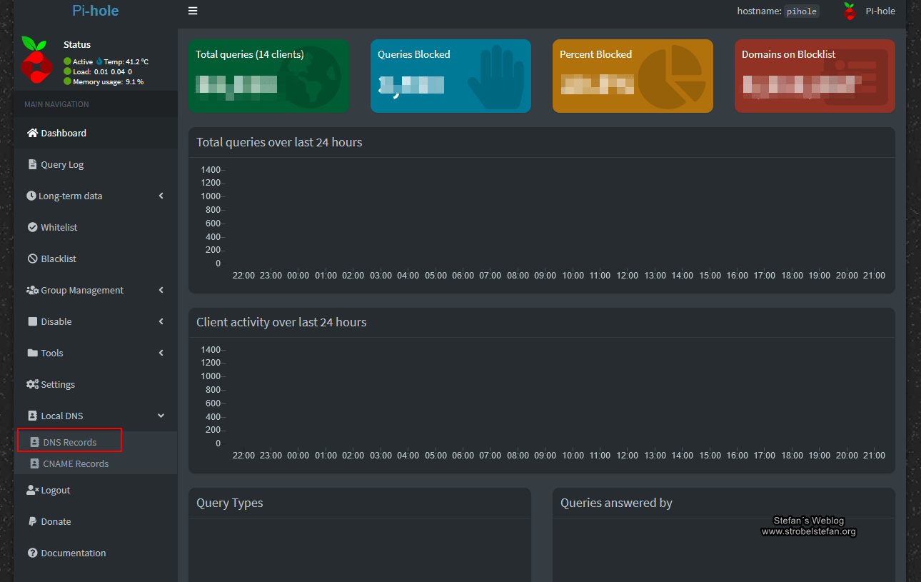The image size is (921, 582).
Task: Click the Settings gears icon
Action: click(32, 384)
